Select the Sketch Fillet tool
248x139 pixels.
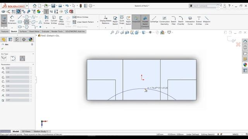pos(174,20)
